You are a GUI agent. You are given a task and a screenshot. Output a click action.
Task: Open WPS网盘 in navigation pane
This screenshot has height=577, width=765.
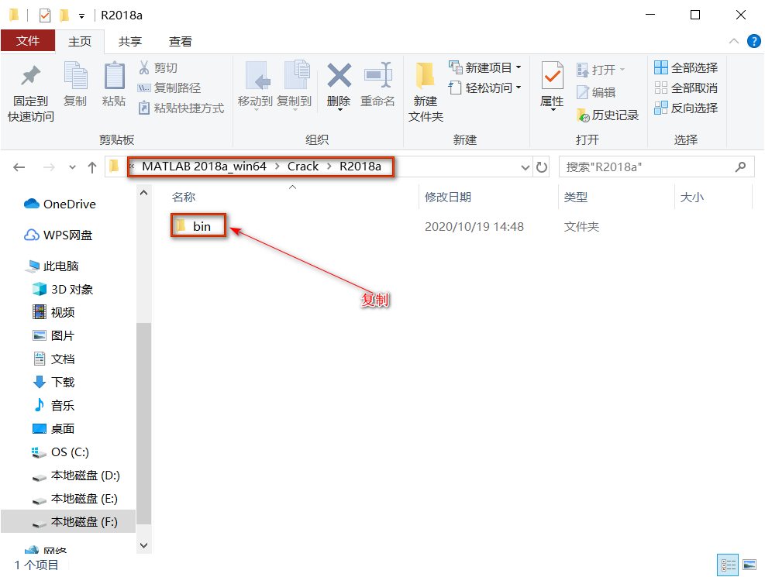(59, 235)
